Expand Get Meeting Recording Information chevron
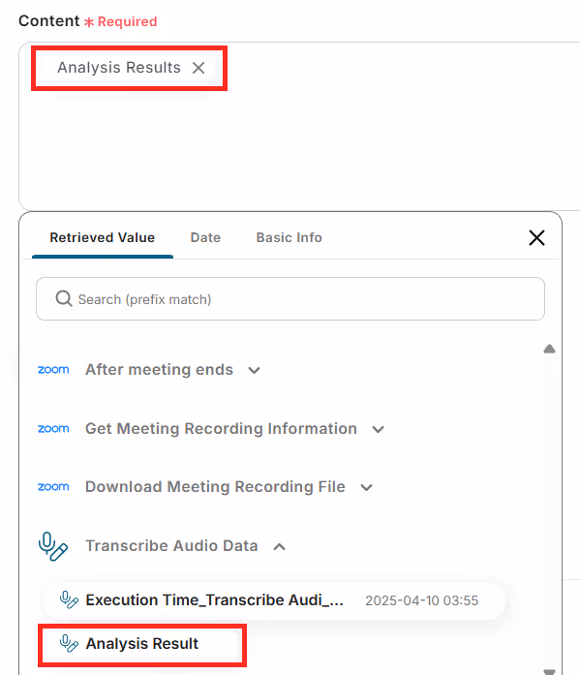580x675 pixels. pos(378,429)
